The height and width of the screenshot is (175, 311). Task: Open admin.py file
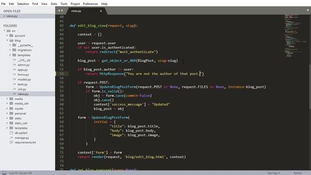coord(24,65)
